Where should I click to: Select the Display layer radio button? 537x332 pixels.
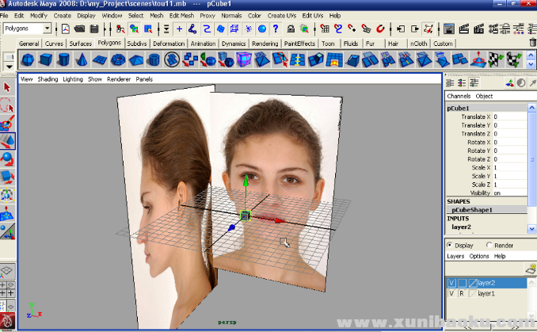click(451, 246)
